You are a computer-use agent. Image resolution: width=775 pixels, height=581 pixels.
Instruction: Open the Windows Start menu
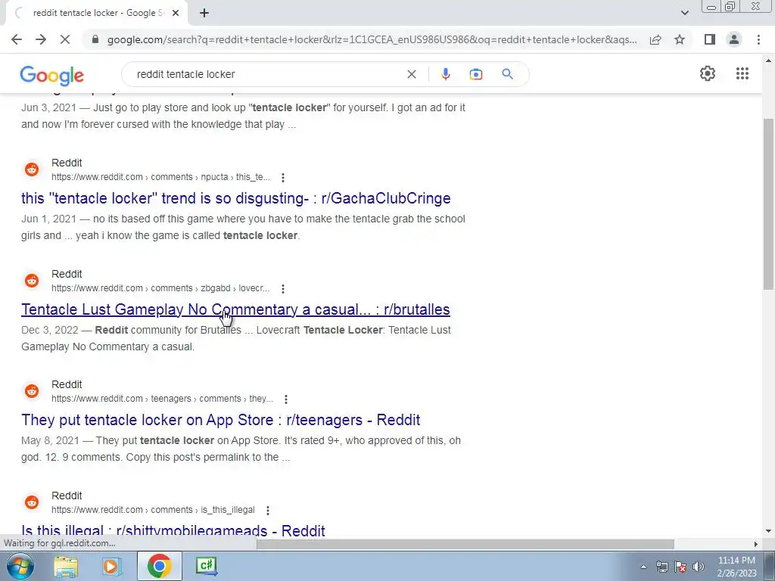click(20, 566)
